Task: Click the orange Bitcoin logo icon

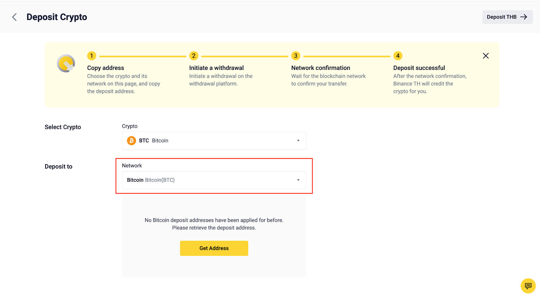Action: [131, 141]
